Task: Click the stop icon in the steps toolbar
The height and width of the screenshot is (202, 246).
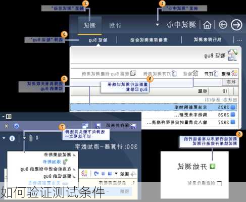Action: pyautogui.click(x=110, y=173)
